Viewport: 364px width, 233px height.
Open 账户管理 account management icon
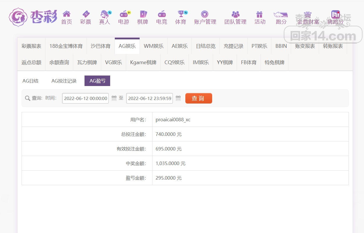[x=205, y=14]
